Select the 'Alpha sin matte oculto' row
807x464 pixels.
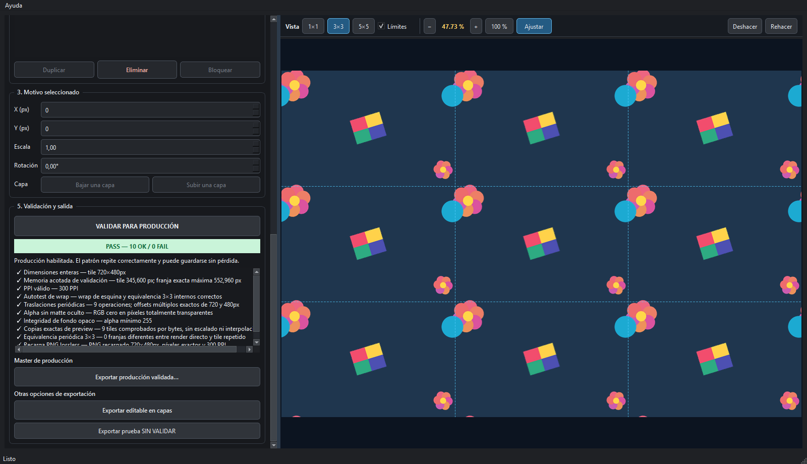click(134, 313)
